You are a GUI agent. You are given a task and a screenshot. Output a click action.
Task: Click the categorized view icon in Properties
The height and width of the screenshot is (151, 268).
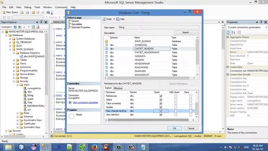click(229, 32)
